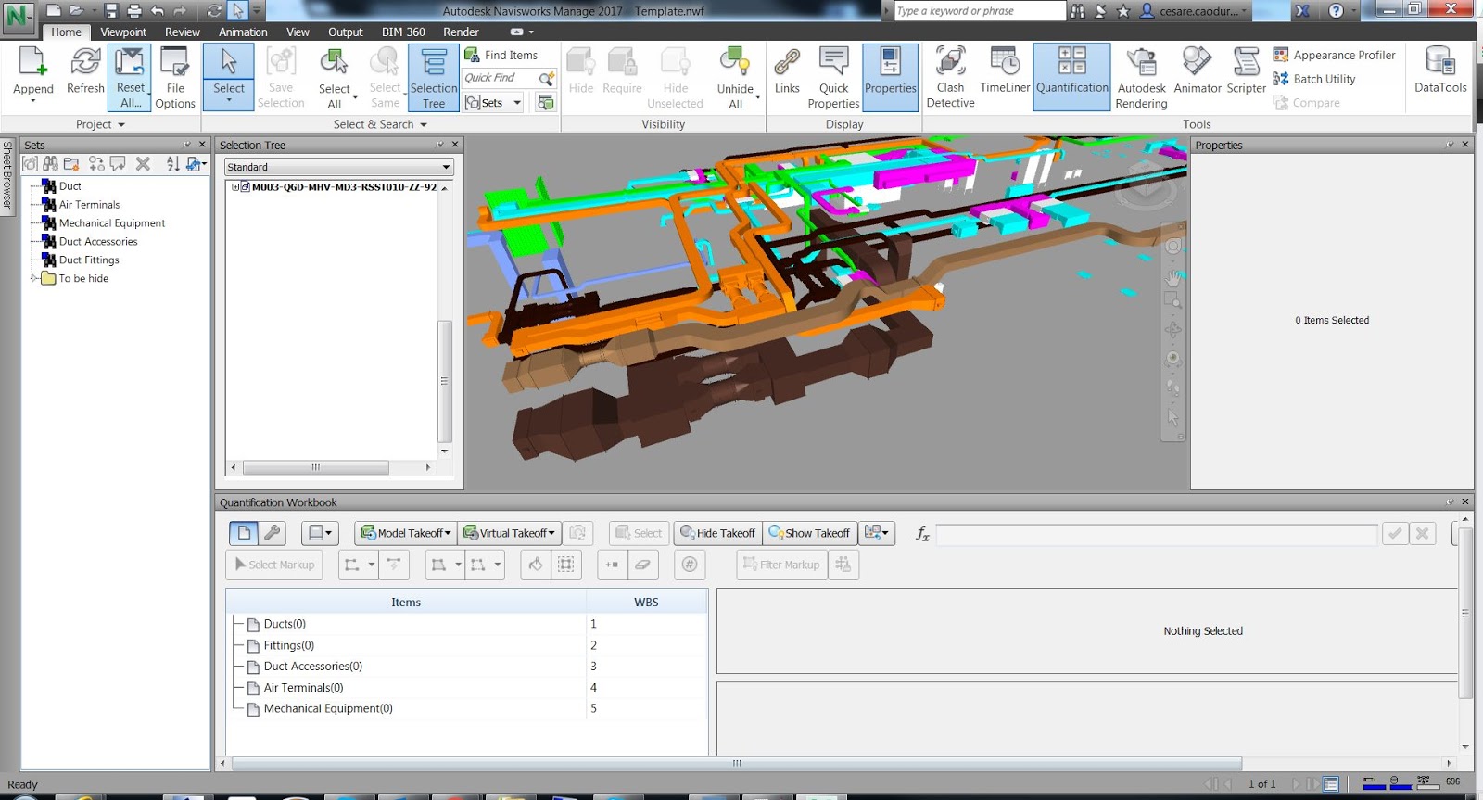Click the WBS column header
The image size is (1483, 800).
646,603
